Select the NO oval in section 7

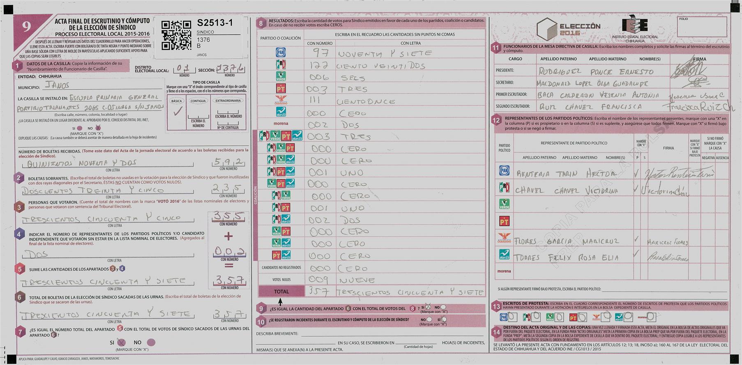pyautogui.click(x=151, y=342)
